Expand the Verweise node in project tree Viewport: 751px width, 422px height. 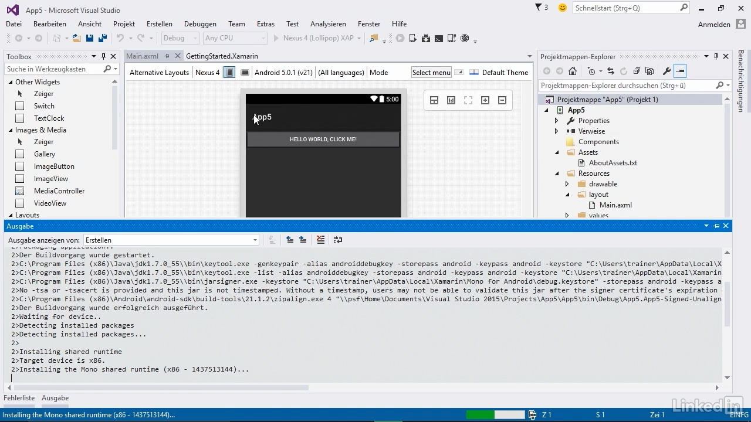(556, 131)
